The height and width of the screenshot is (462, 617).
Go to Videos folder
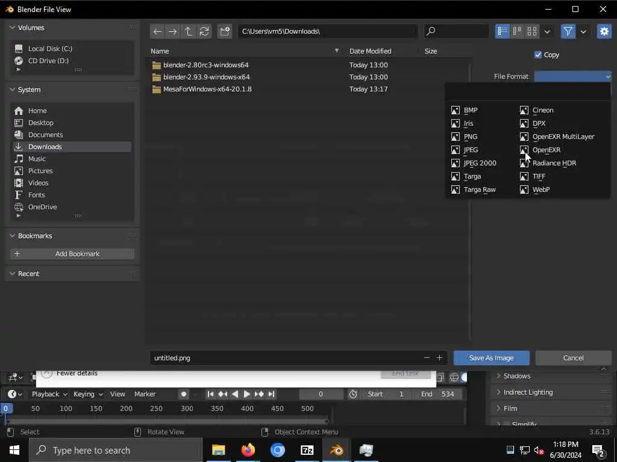coord(72,183)
